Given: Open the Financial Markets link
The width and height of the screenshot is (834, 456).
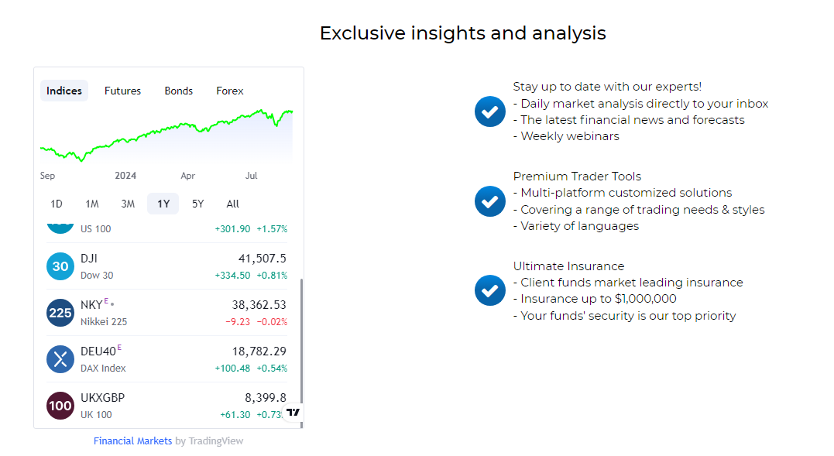Looking at the screenshot, I should tap(132, 441).
